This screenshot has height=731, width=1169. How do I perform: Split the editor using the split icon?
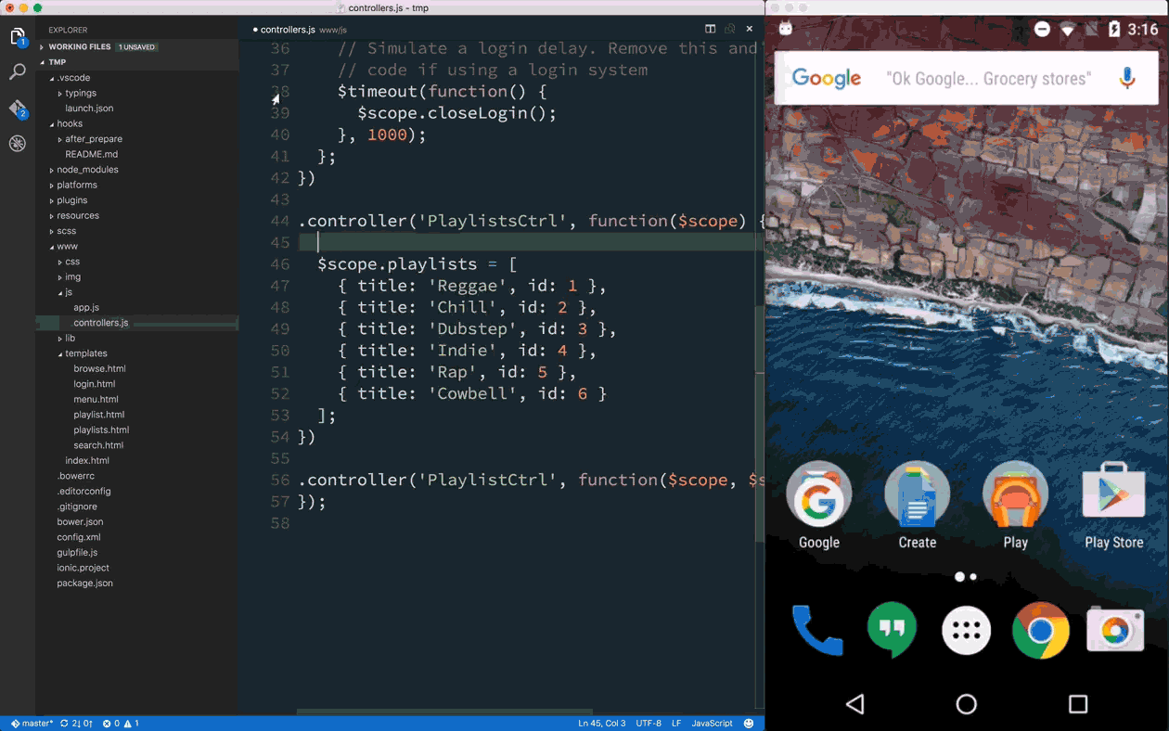(x=710, y=29)
